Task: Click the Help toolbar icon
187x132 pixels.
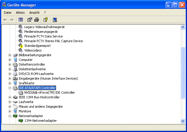Action: [x=46, y=20]
